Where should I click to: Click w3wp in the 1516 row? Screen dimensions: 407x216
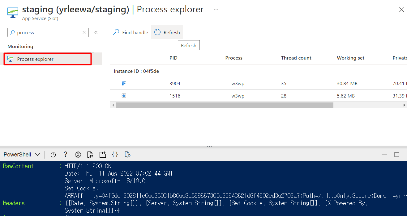pyautogui.click(x=238, y=96)
